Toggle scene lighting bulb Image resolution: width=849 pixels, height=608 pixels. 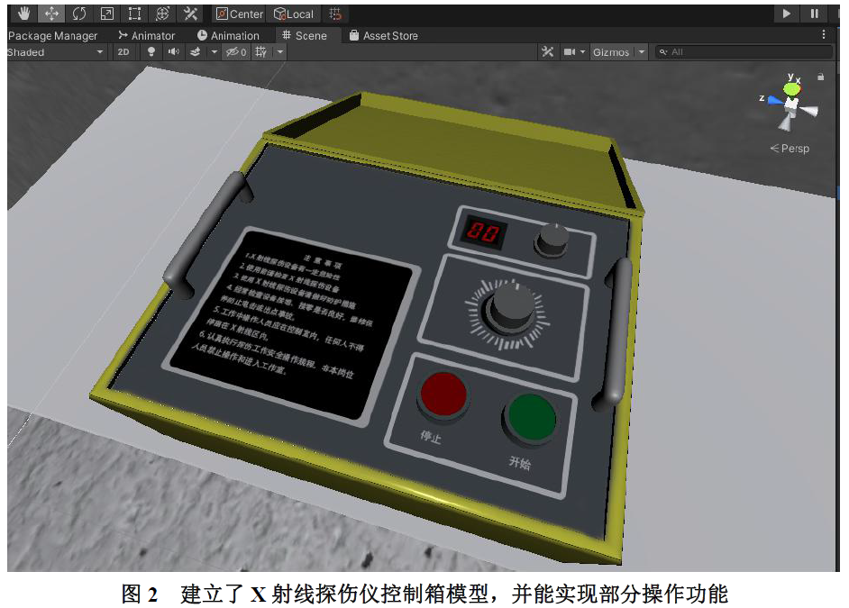pyautogui.click(x=151, y=52)
